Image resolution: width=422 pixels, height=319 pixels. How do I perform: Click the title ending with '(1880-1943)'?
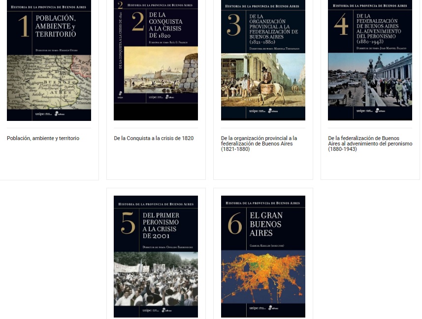pyautogui.click(x=370, y=144)
